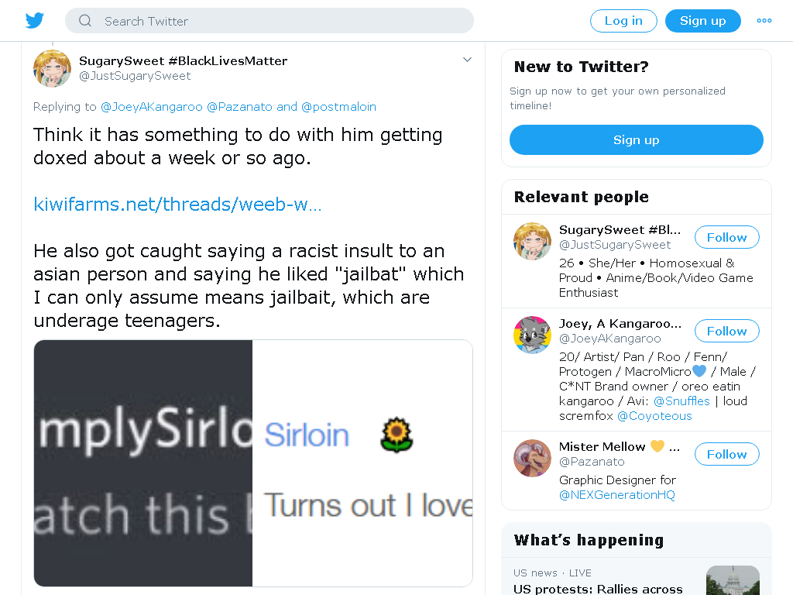This screenshot has width=793, height=595.
Task: Click the Twitter bird logo
Action: (34, 21)
